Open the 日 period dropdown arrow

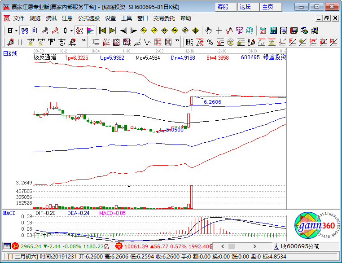click(16, 31)
